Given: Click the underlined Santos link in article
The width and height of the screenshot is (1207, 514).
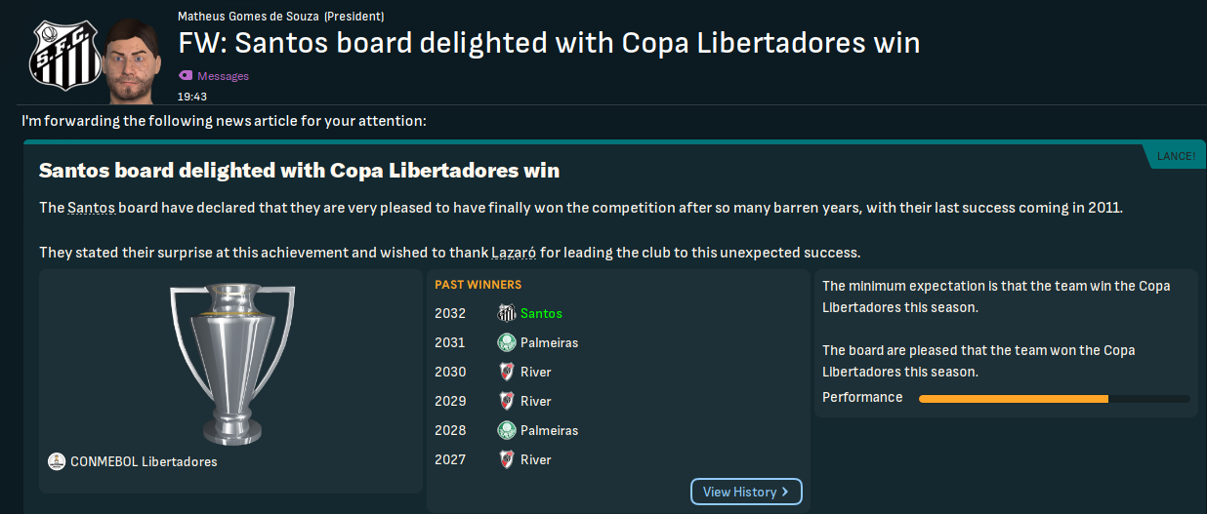Looking at the screenshot, I should (91, 208).
